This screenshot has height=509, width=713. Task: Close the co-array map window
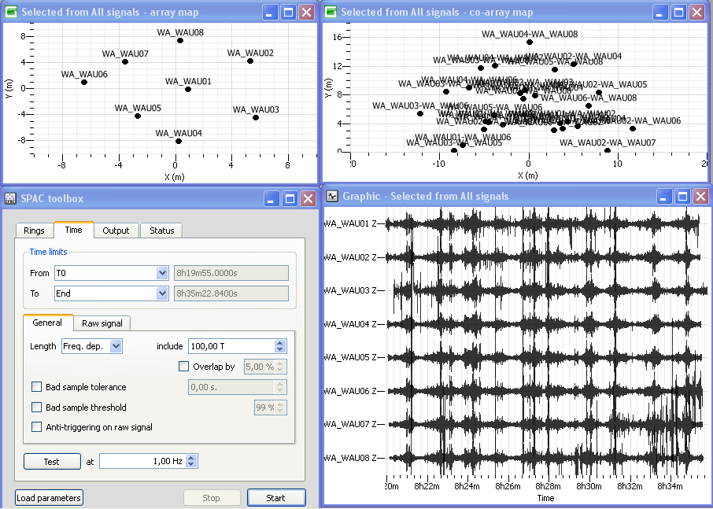click(697, 12)
